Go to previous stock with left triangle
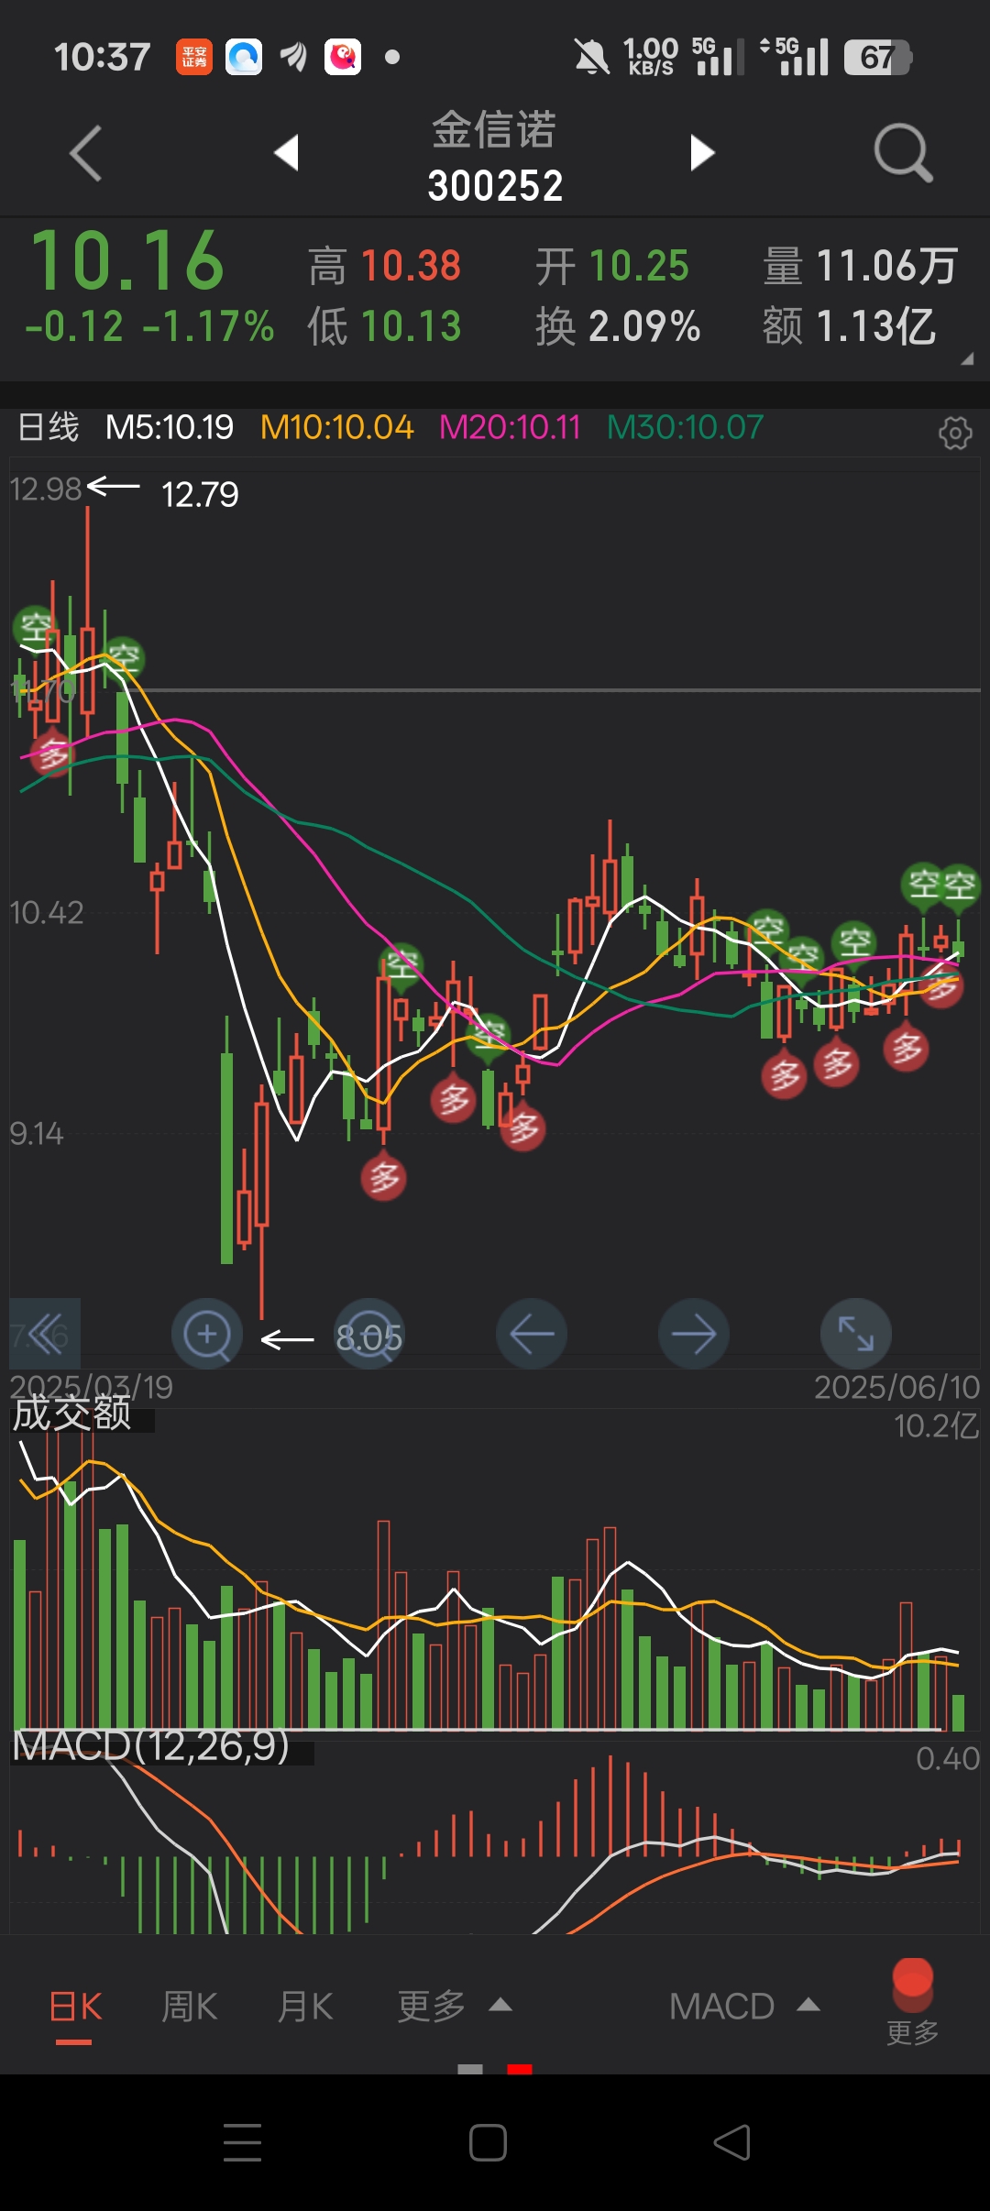The width and height of the screenshot is (990, 2211). coord(287,152)
